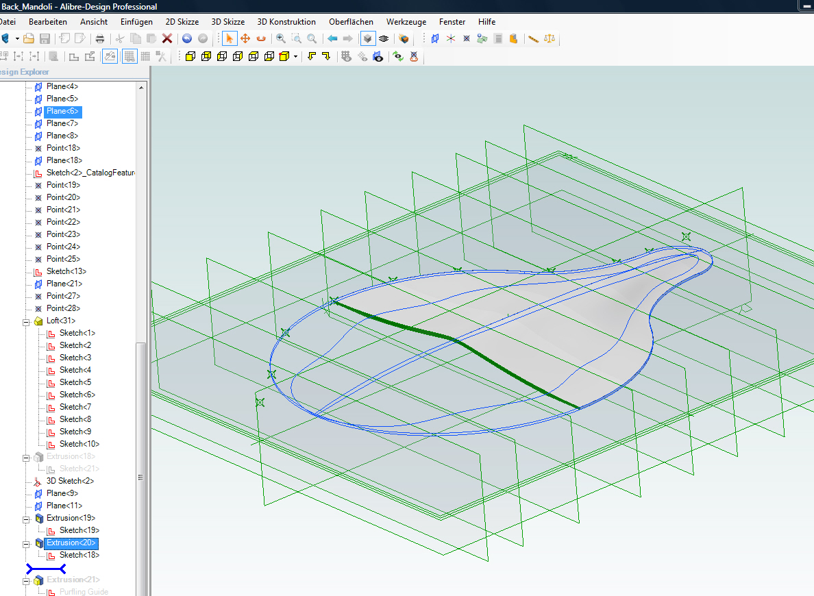Image resolution: width=814 pixels, height=596 pixels.
Task: Collapse the Extrusion<20> tree node
Action: [26, 544]
